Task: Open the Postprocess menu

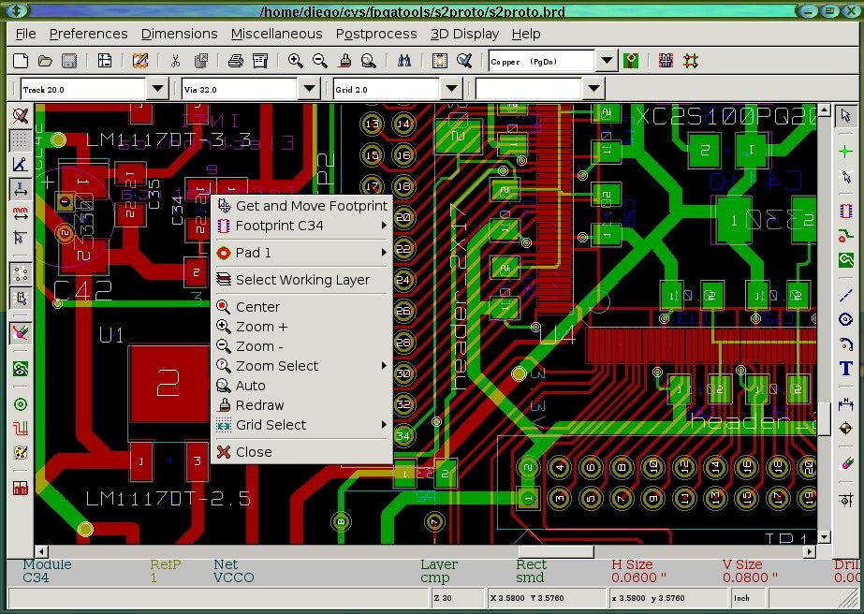Action: pyautogui.click(x=376, y=35)
